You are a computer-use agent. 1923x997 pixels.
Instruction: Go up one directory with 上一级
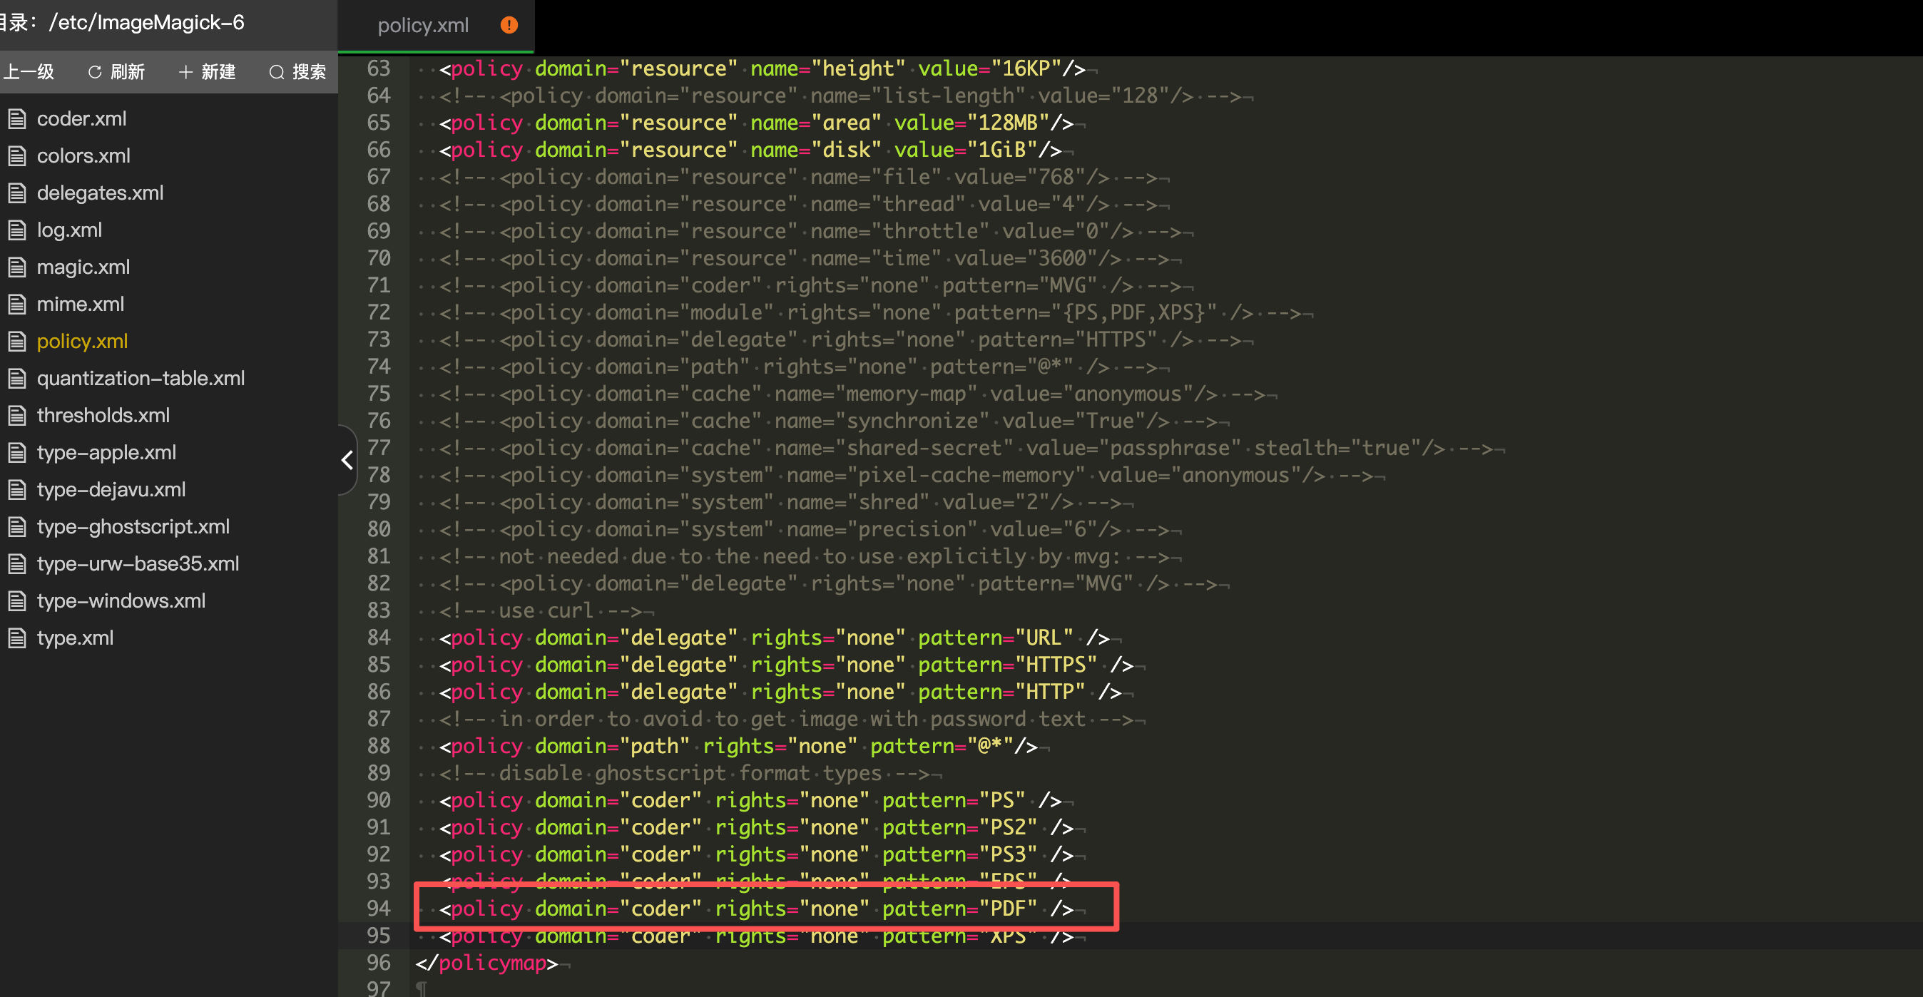[29, 71]
